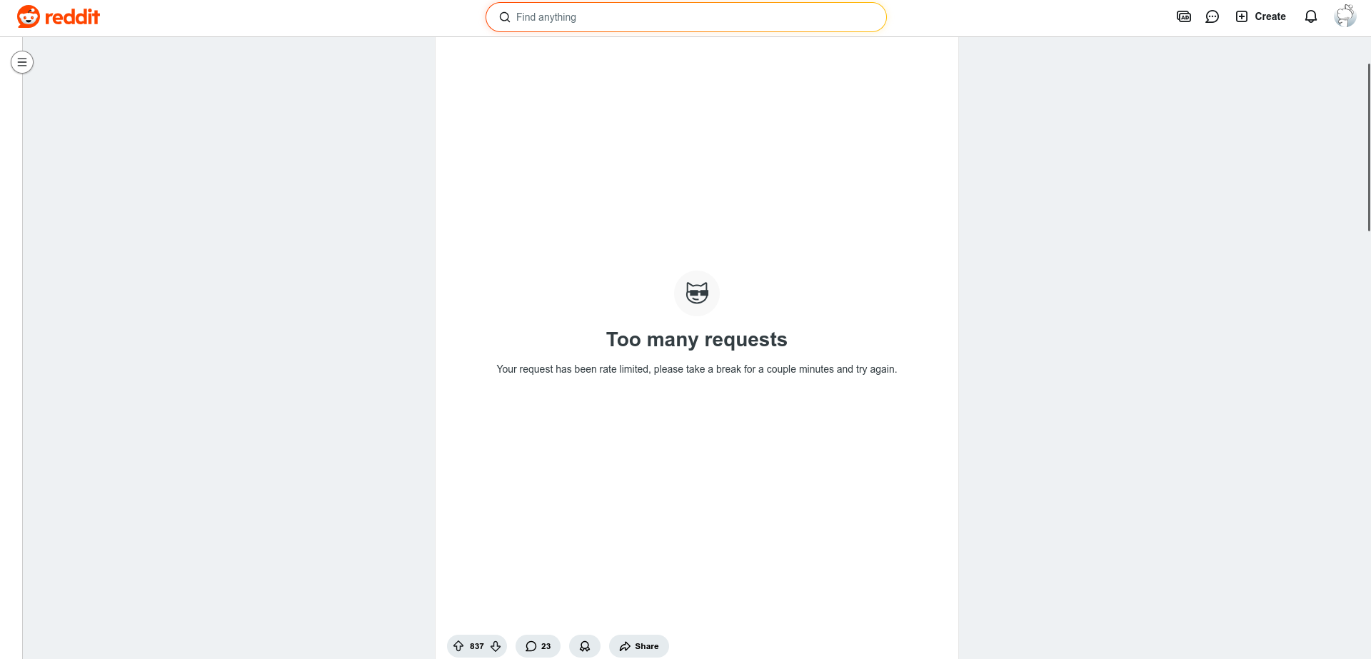Click the magnifier icon in search bar

click(504, 17)
